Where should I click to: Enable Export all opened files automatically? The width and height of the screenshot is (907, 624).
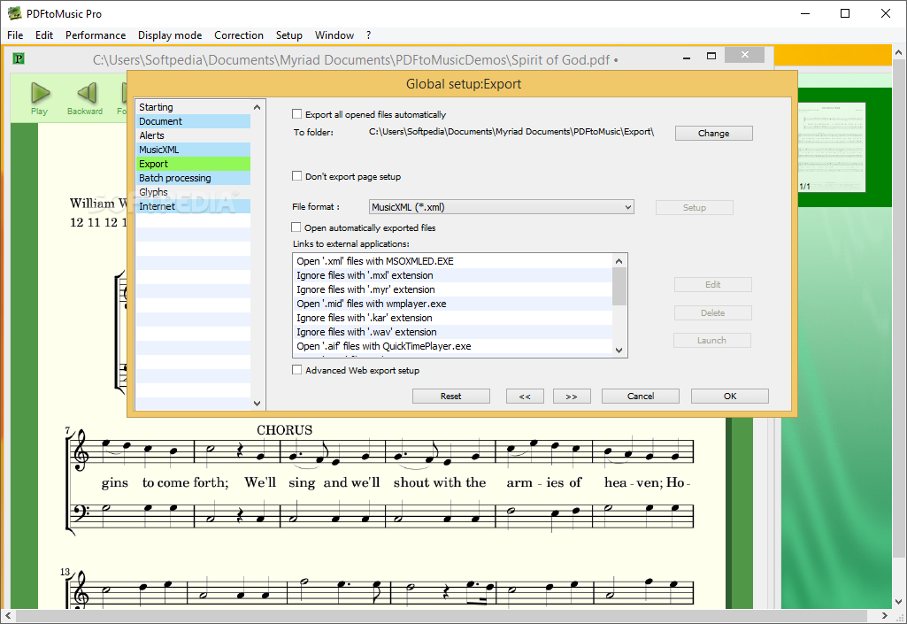pyautogui.click(x=297, y=114)
